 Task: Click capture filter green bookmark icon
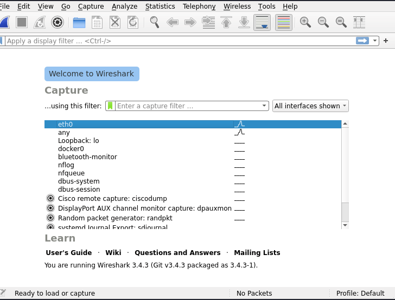[x=110, y=106]
